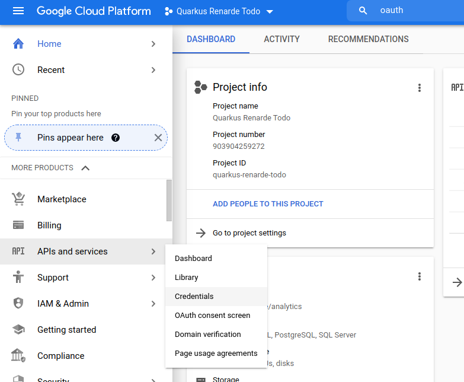This screenshot has height=382, width=464.
Task: Click the arrow on the APIs card
Action: coord(457,282)
